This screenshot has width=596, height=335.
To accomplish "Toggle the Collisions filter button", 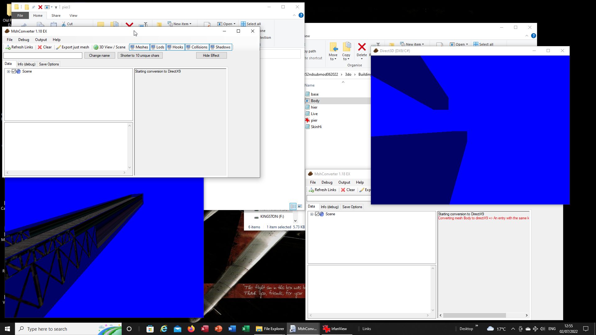I will [x=197, y=47].
